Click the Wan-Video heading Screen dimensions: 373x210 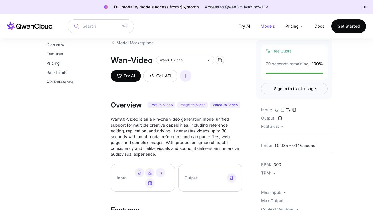point(132,60)
